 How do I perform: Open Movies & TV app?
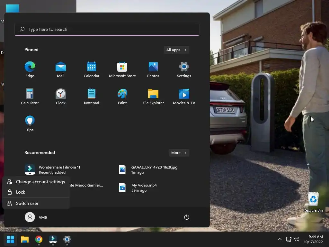(184, 96)
